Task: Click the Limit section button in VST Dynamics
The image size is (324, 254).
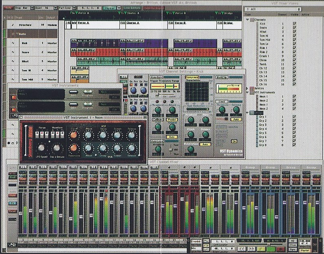Action: coord(222,102)
